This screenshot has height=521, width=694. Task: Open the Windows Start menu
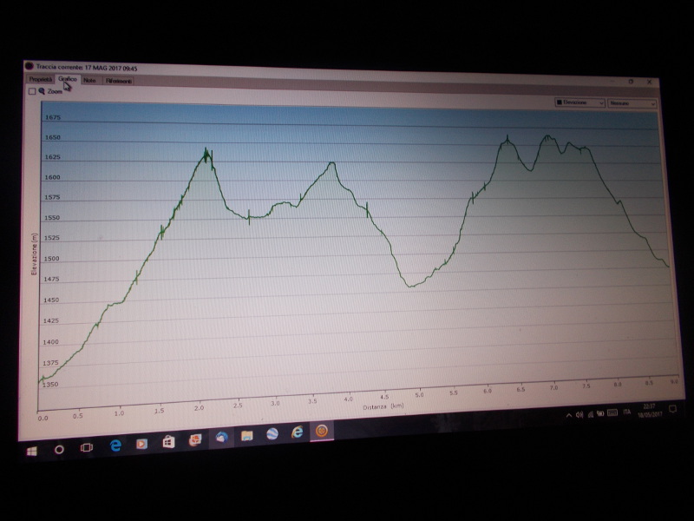(x=32, y=450)
